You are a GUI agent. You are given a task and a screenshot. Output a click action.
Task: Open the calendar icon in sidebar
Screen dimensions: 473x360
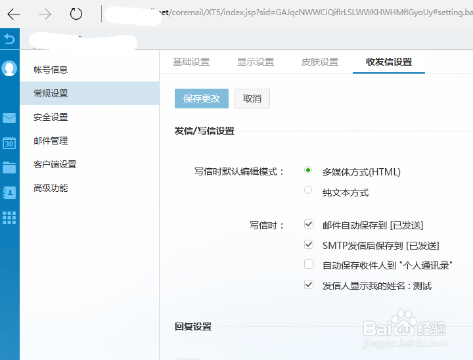click(9, 143)
